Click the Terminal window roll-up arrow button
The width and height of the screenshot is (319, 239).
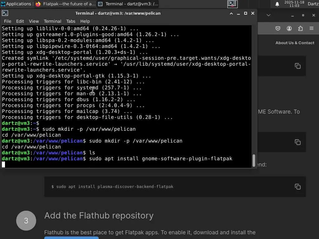[x=231, y=13]
